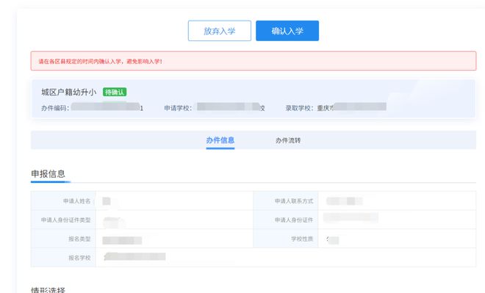
Task: Click the red enrollment warning notice
Action: pyautogui.click(x=254, y=61)
